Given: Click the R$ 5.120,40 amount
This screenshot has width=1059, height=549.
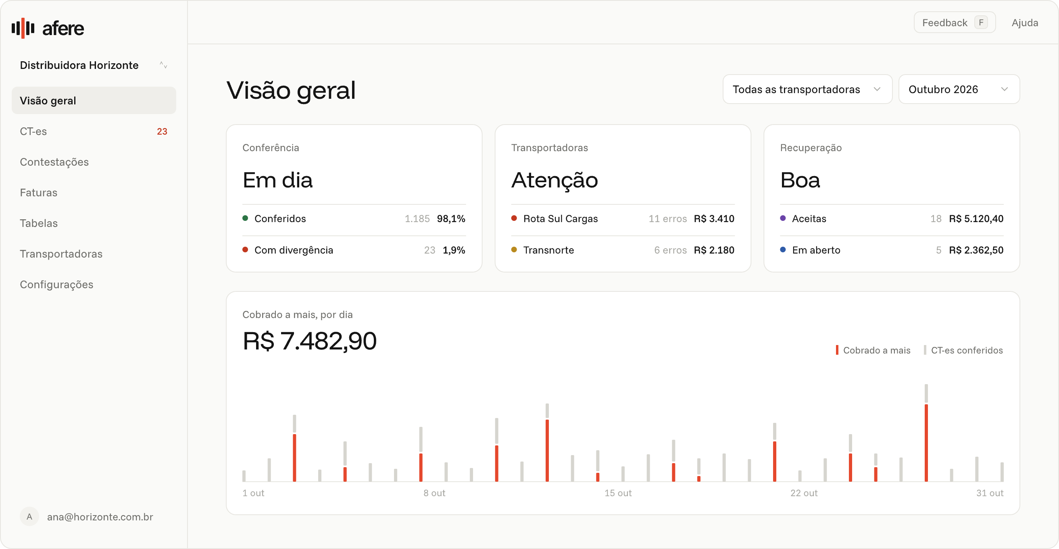Looking at the screenshot, I should click(976, 218).
